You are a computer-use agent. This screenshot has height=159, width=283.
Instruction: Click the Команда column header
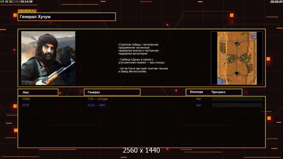pos(196,92)
